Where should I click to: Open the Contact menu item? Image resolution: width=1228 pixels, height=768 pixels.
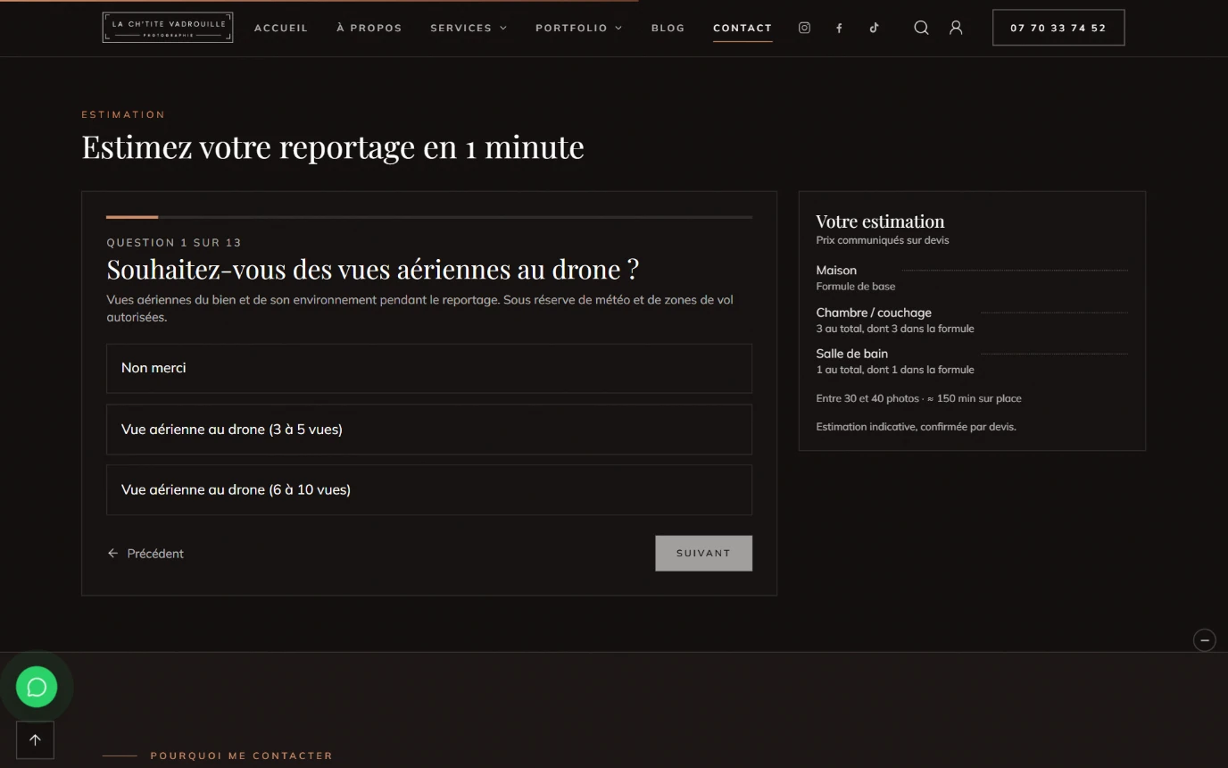[743, 28]
